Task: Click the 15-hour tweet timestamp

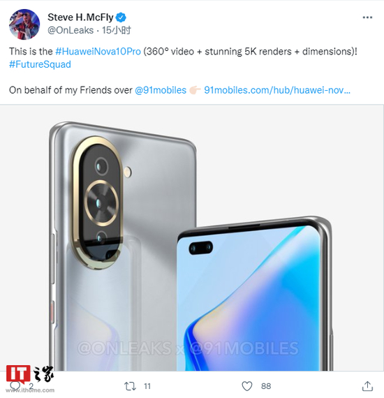Action: [117, 30]
